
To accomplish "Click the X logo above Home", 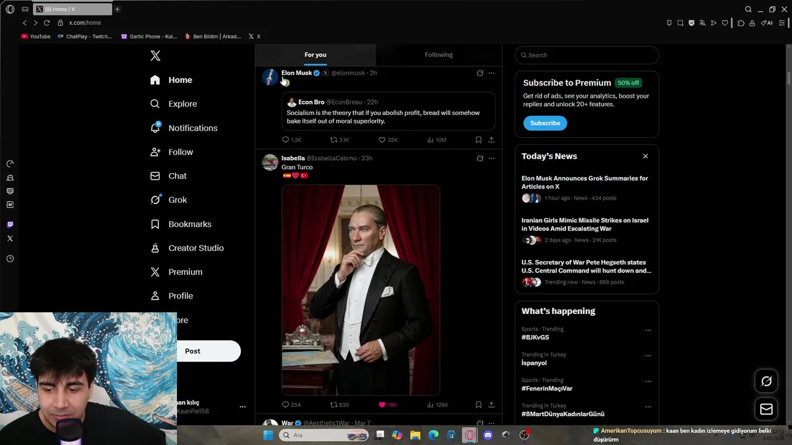I will 155,56.
